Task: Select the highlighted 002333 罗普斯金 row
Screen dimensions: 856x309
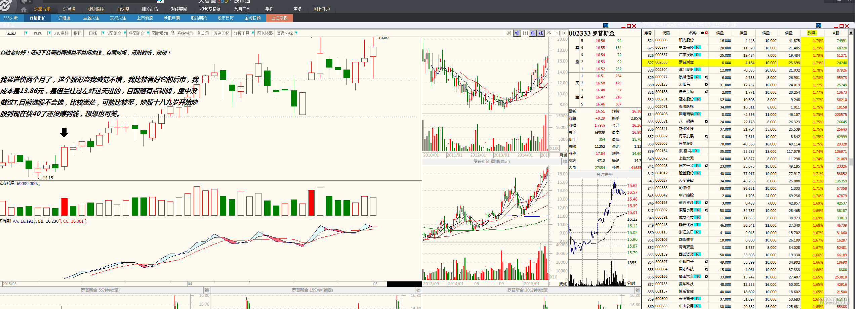Action: coord(745,62)
